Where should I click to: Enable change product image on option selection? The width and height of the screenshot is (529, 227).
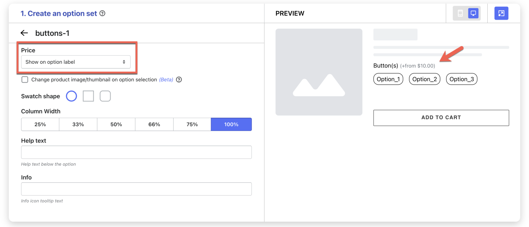click(24, 80)
